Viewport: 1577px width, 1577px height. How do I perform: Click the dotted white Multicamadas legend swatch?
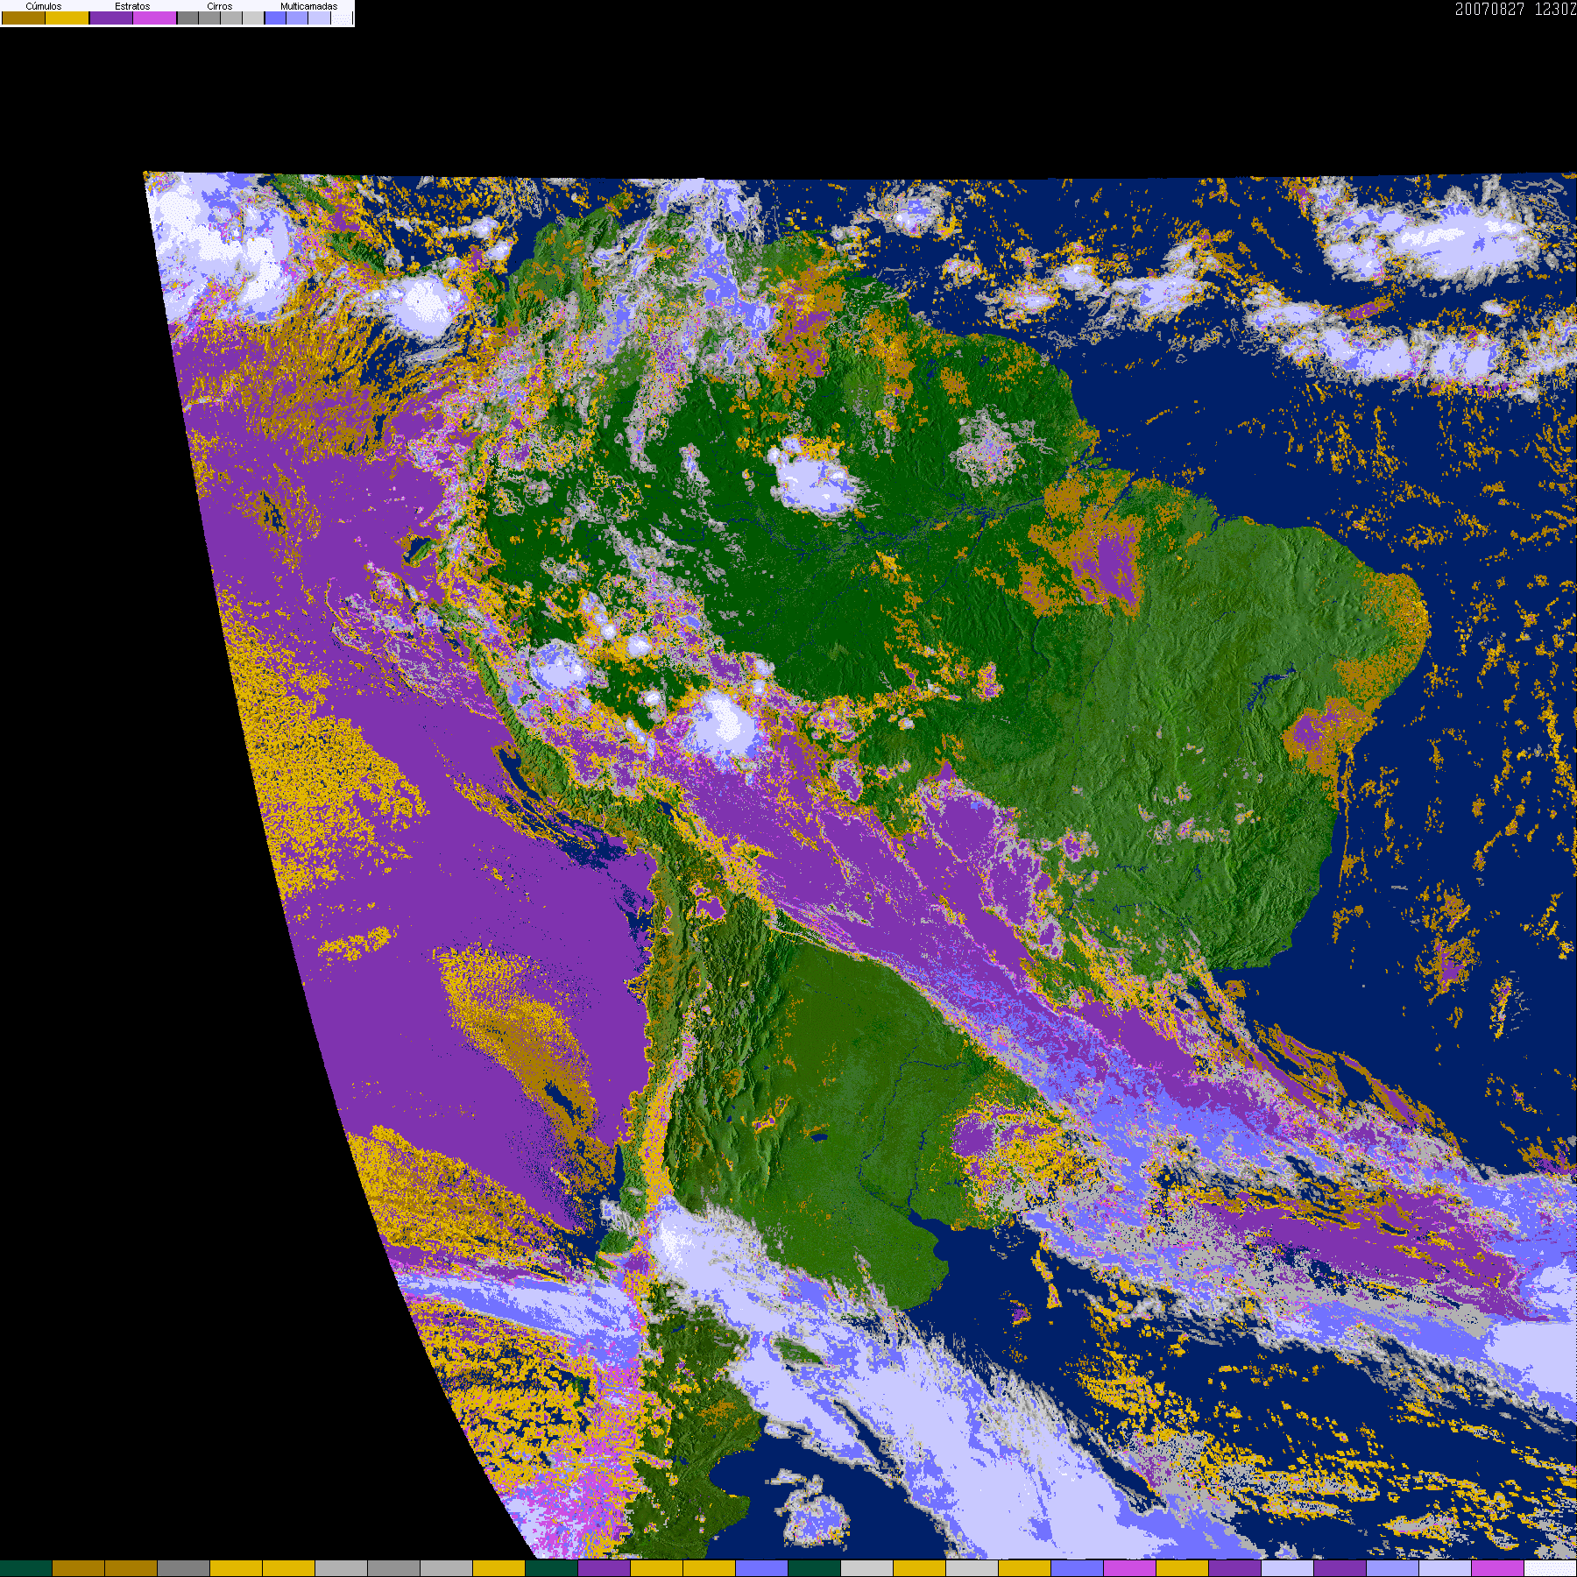[x=342, y=18]
